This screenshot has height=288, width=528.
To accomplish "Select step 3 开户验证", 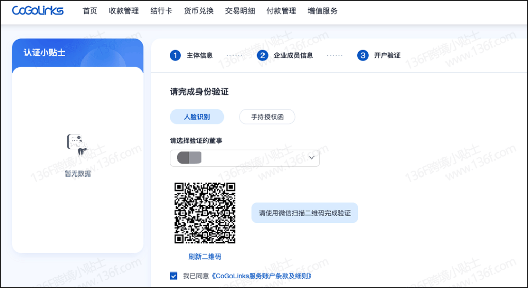I will tap(379, 55).
